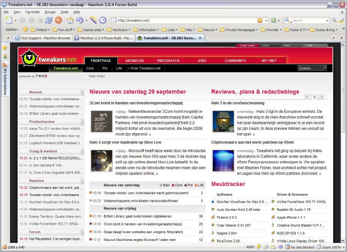The image size is (347, 252).
Task: Open the Favorites star sidebar icon
Action: 5,47
